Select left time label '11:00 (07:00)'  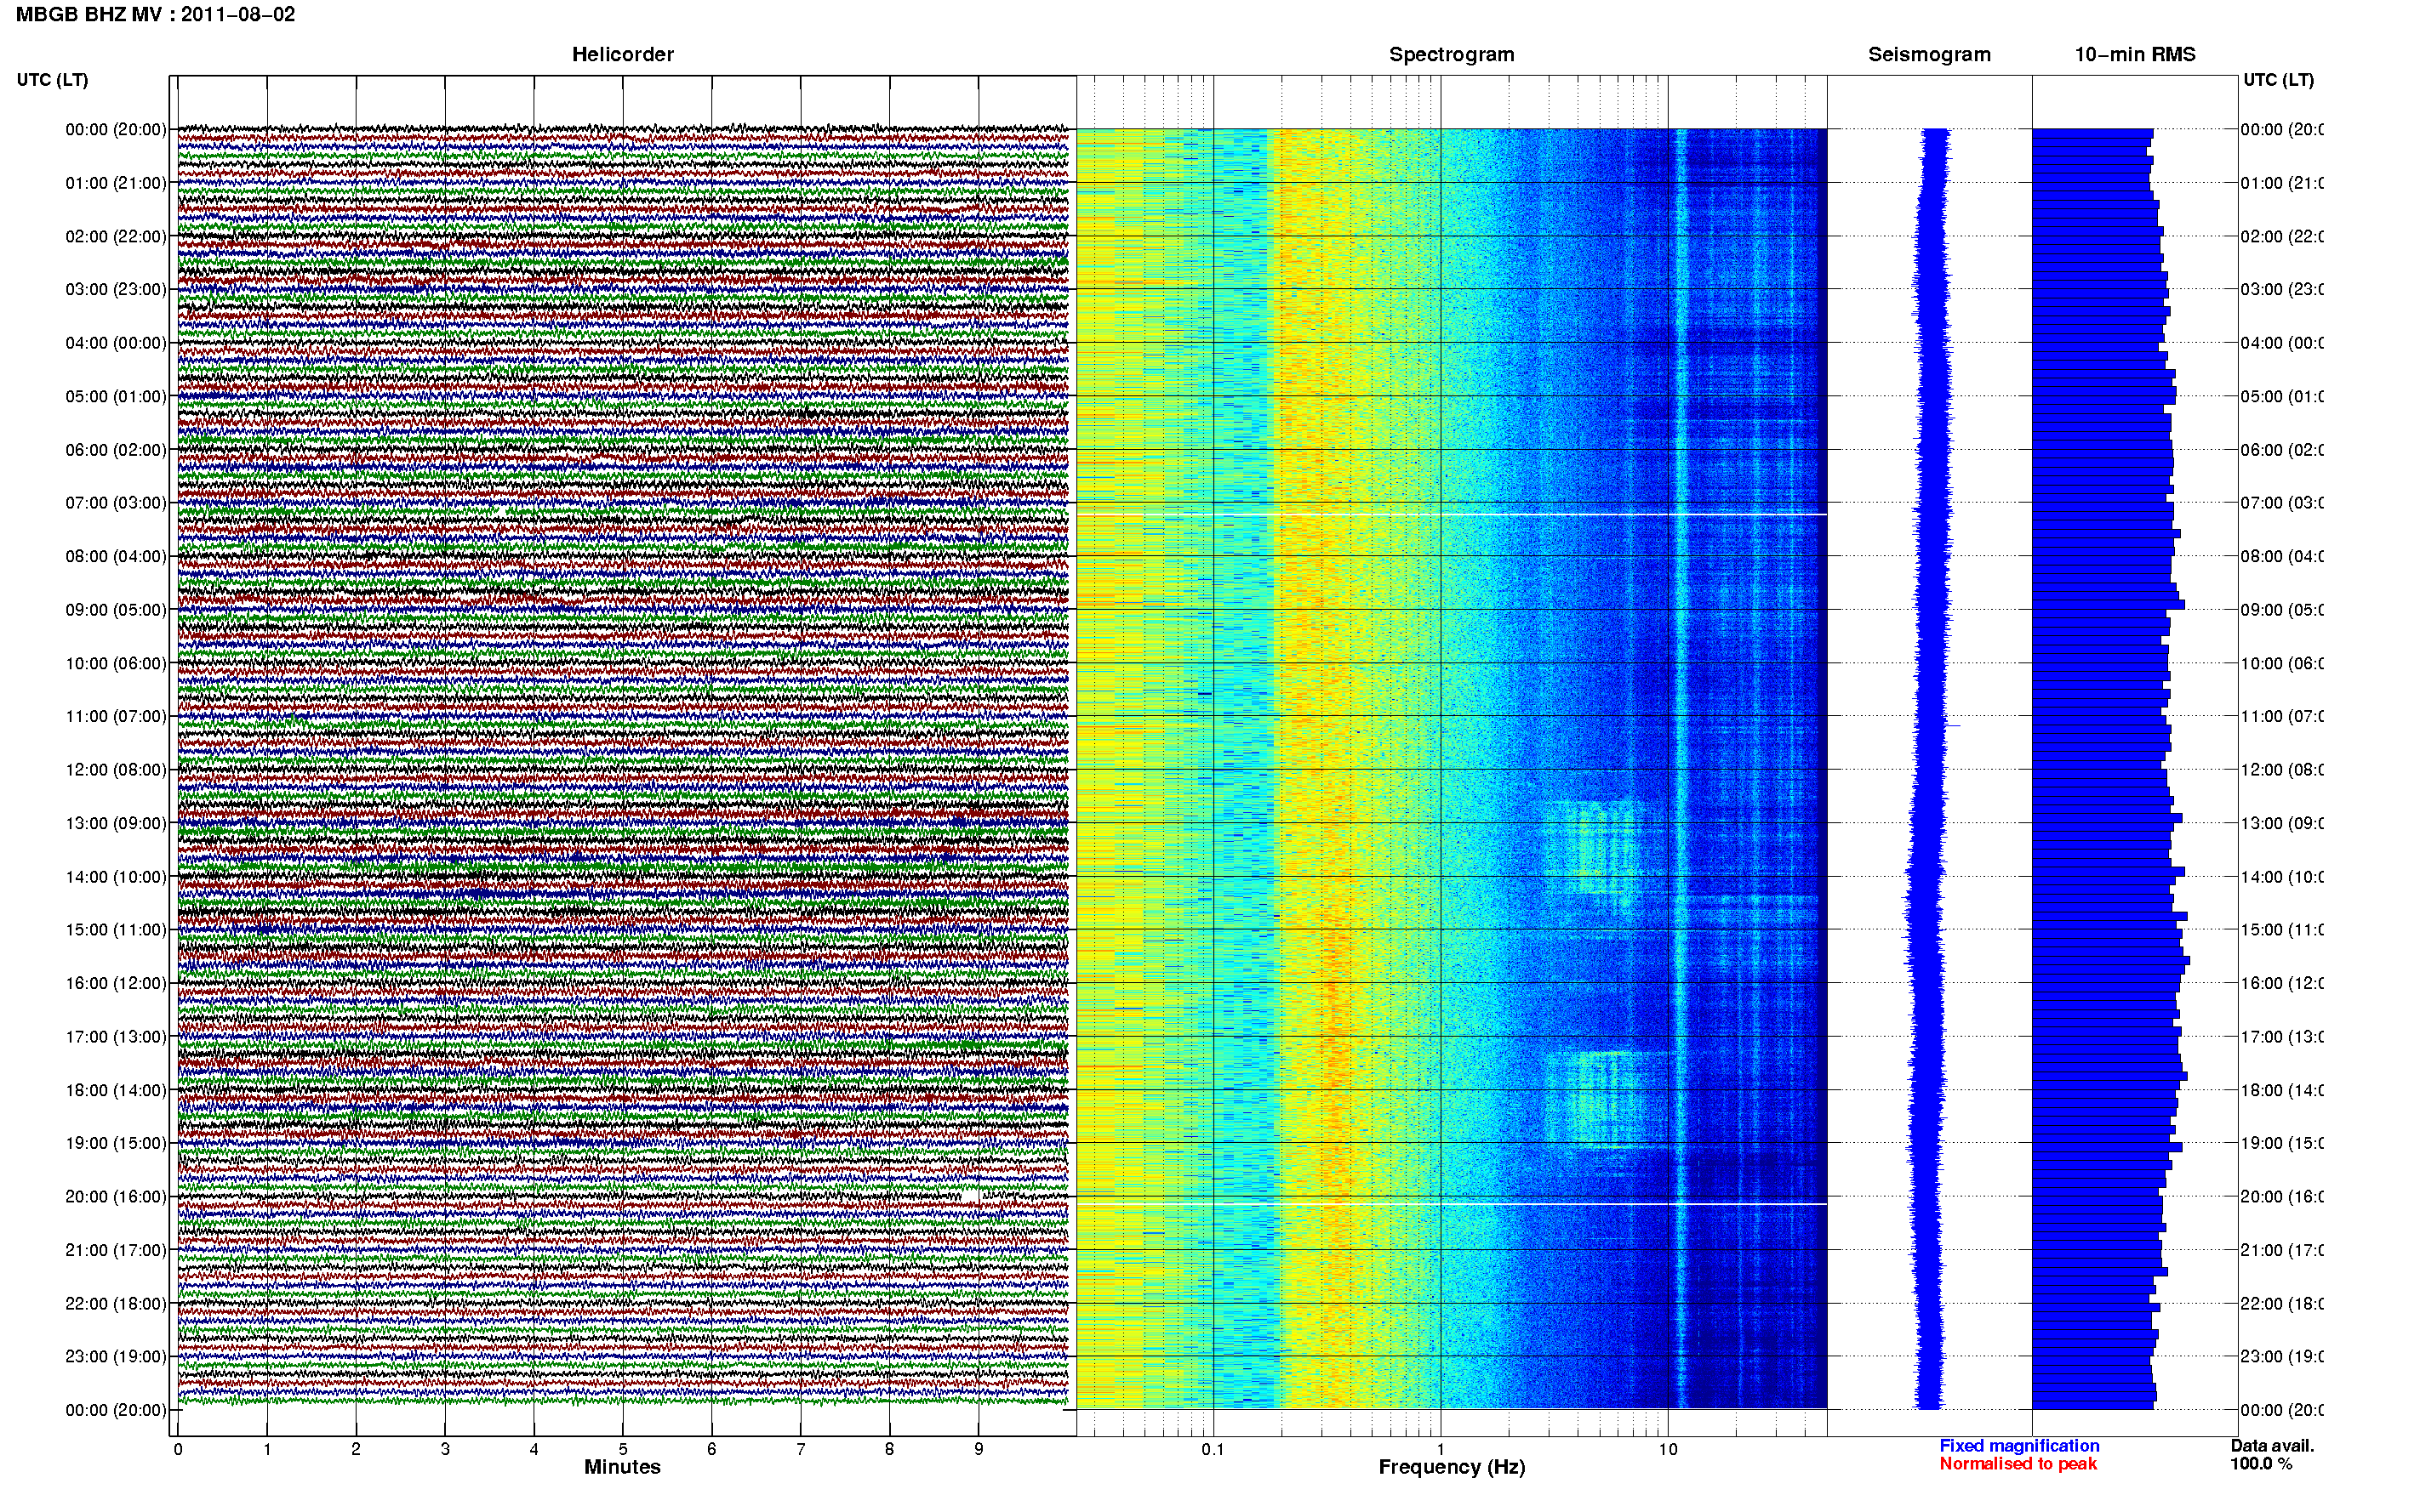[116, 716]
